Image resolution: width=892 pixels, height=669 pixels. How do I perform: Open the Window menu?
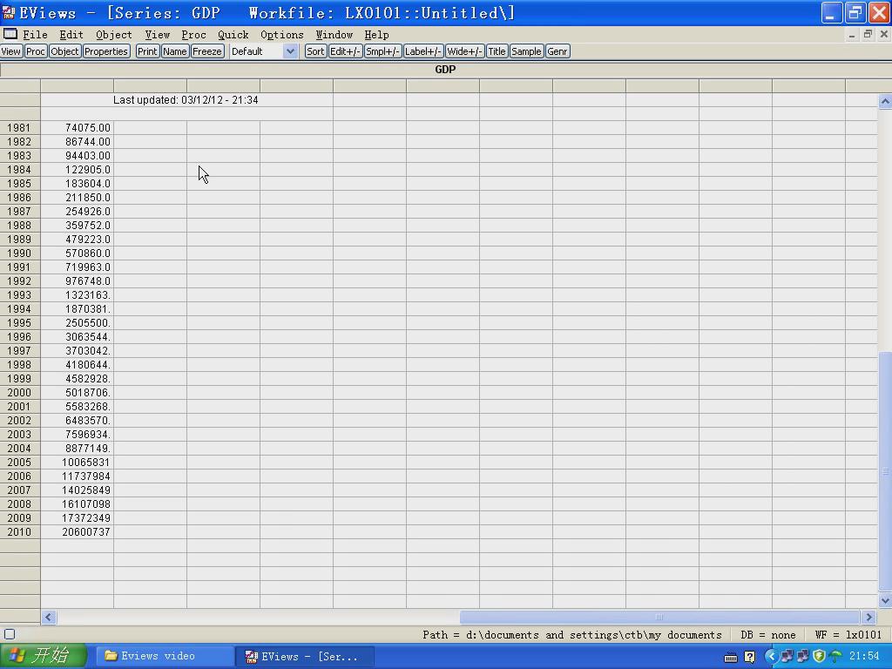[334, 35]
